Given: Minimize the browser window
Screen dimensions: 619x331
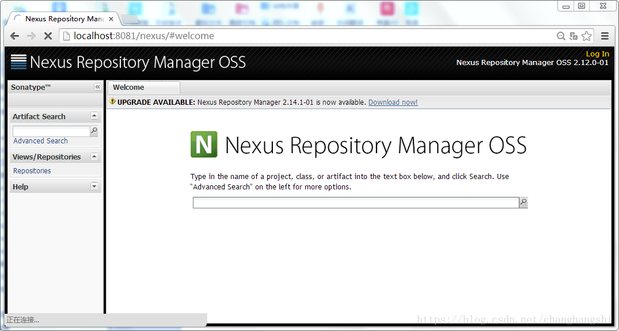Looking at the screenshot, I should (566, 6).
